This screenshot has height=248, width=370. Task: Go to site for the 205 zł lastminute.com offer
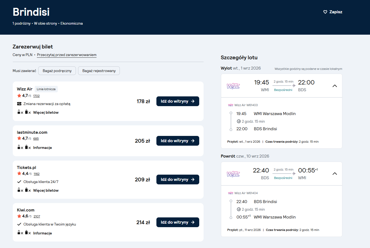178,141
